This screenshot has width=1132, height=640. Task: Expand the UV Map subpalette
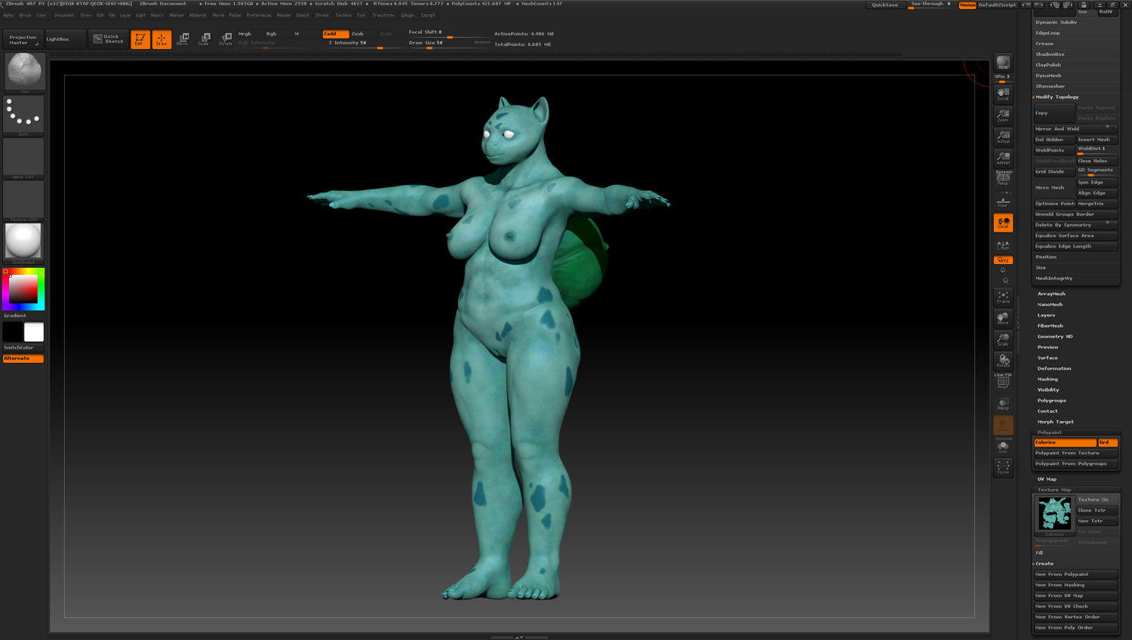[x=1047, y=479]
